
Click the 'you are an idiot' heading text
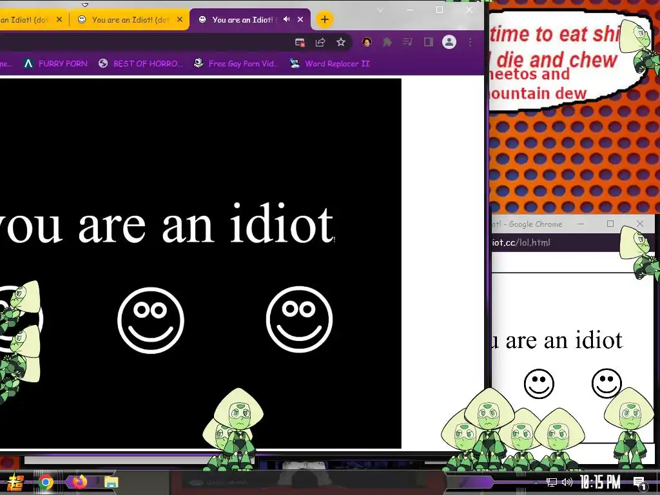tap(166, 224)
